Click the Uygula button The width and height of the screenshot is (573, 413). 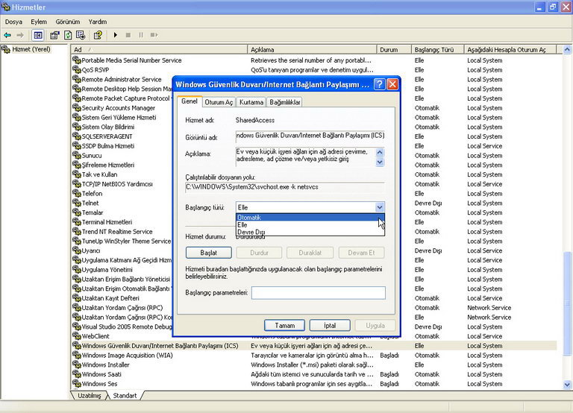[375, 325]
